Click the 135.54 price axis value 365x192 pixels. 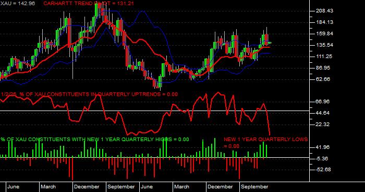[324, 45]
